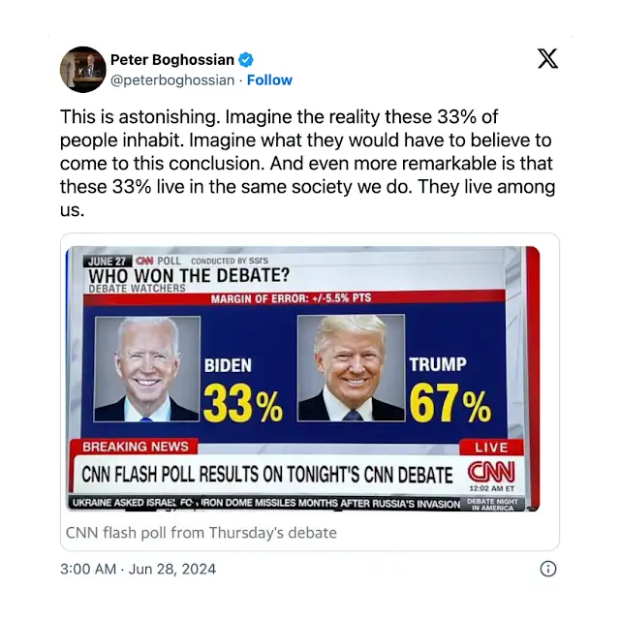Click the "Who Won the Debate?" headline
The width and height of the screenshot is (620, 620).
point(188,275)
